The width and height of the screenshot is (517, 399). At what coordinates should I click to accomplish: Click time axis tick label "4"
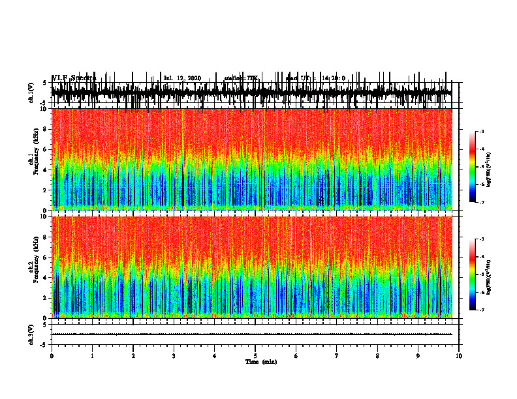click(x=214, y=356)
